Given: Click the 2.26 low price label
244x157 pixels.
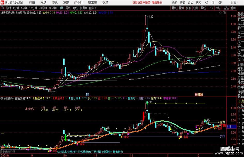Looking at the screenshot, I should coord(53,92).
